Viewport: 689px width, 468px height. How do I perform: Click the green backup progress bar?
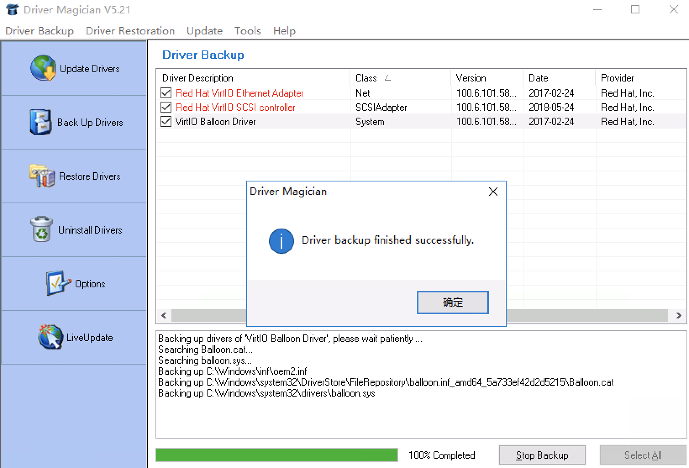[x=277, y=455]
